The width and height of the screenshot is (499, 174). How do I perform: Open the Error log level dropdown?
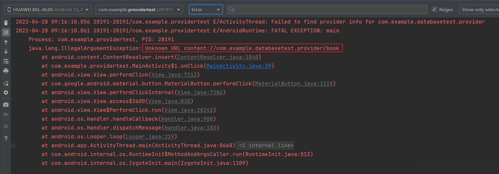click(206, 10)
